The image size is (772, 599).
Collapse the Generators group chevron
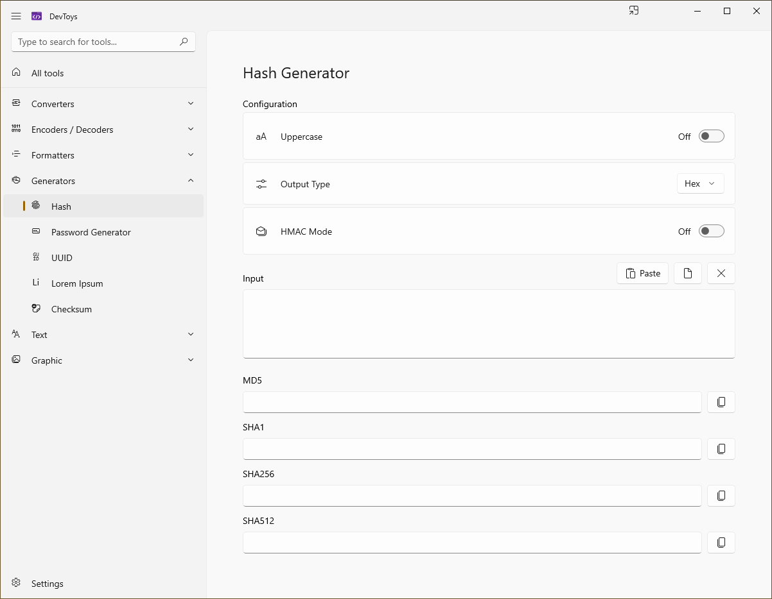coord(191,180)
